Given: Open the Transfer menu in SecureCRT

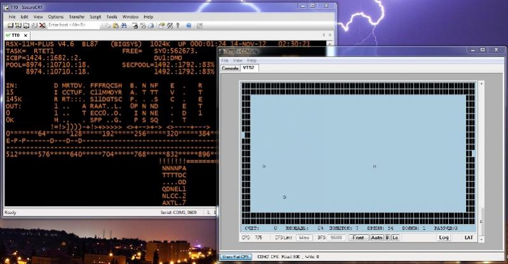Looking at the screenshot, I should point(76,16).
